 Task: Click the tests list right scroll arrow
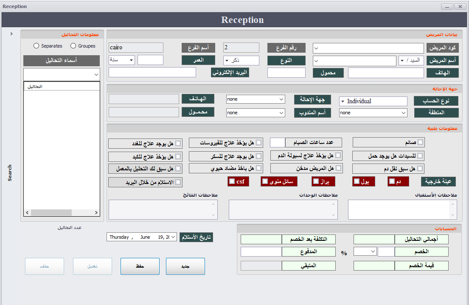click(x=96, y=213)
